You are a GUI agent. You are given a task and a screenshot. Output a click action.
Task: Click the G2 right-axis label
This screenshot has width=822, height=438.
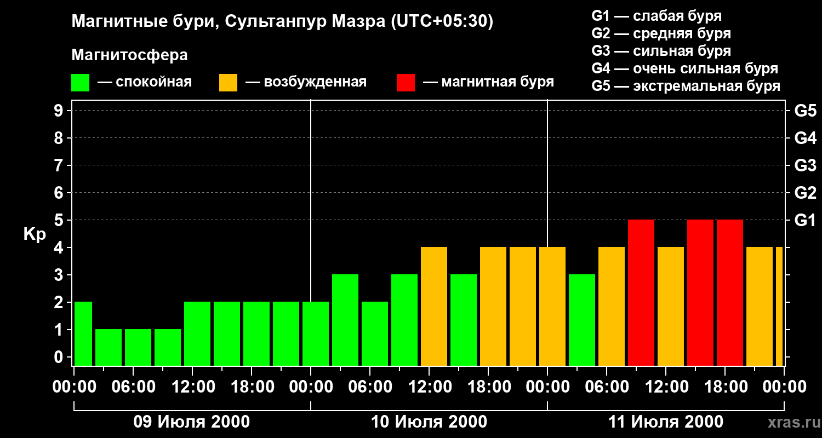tap(805, 193)
